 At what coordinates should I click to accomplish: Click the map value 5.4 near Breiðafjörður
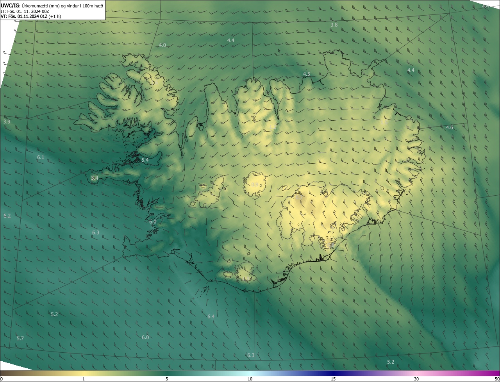[x=145, y=160]
